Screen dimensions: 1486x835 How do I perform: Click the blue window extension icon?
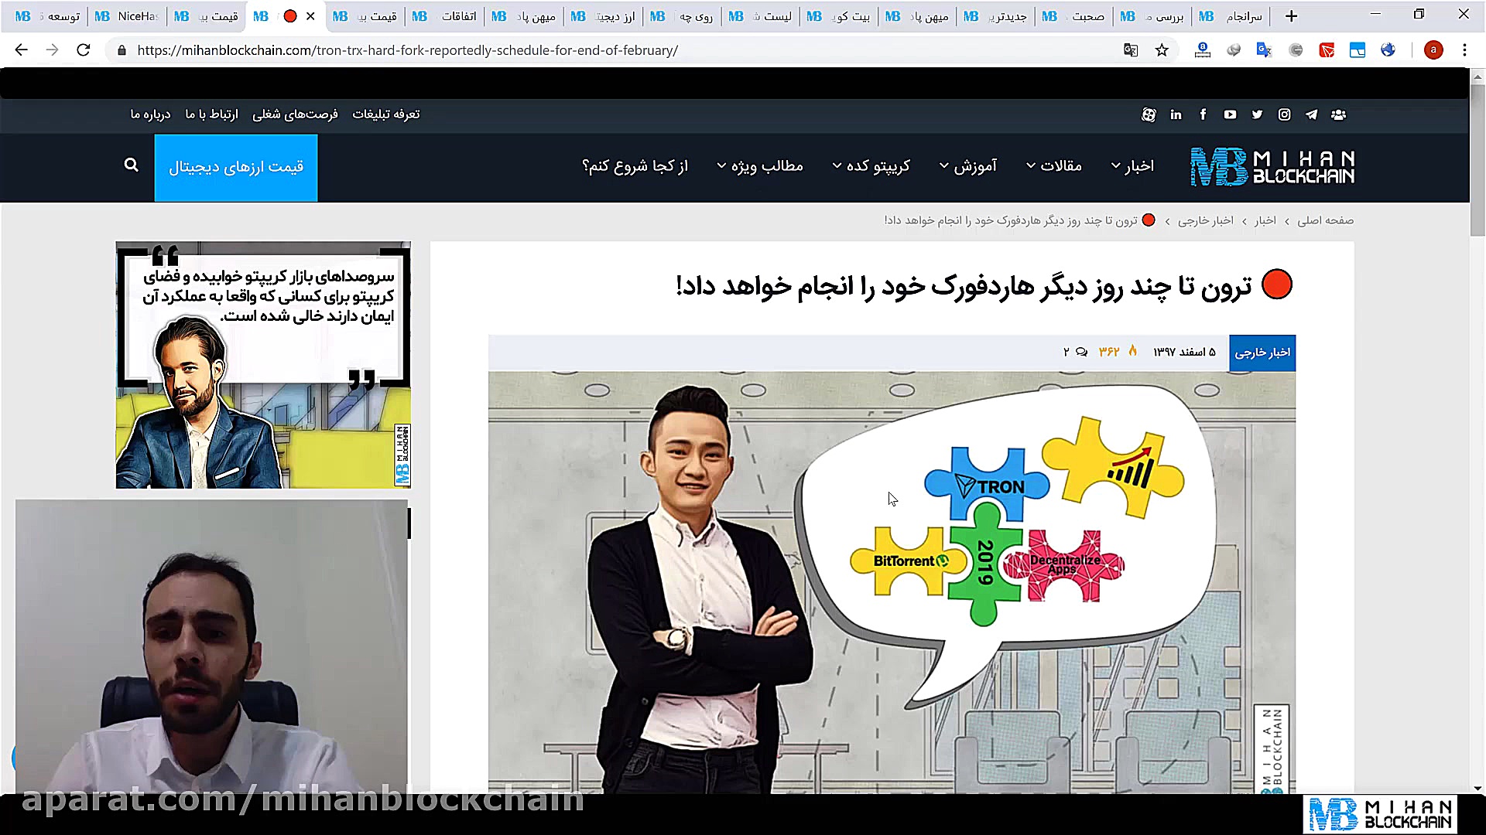tap(1358, 50)
